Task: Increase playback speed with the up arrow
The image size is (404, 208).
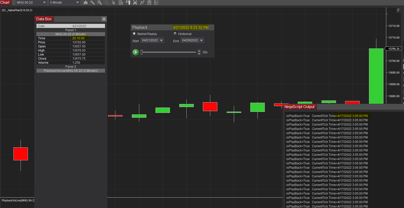Action: tap(199, 51)
